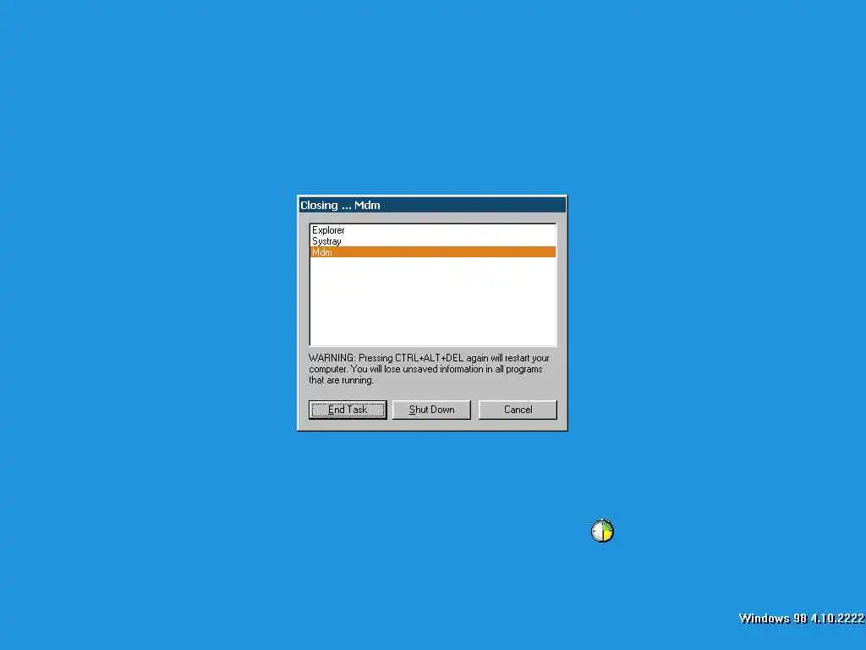Image resolution: width=866 pixels, height=650 pixels.
Task: Select Systray in the task list
Action: [433, 241]
